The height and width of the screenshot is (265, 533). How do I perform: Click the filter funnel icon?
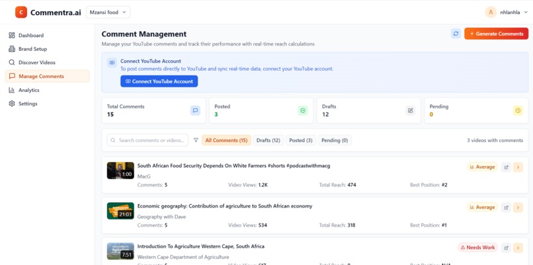point(196,140)
